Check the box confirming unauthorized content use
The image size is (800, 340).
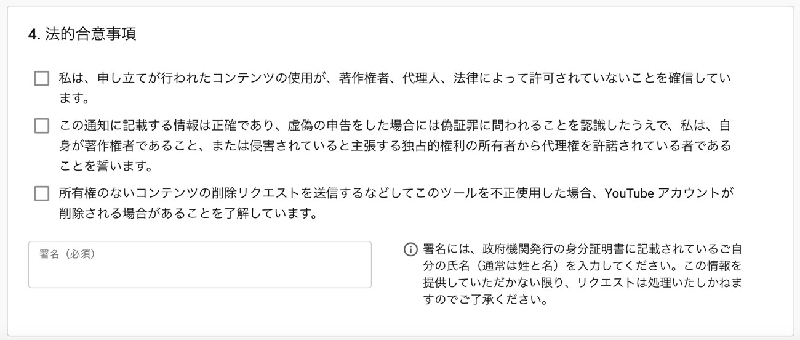pyautogui.click(x=41, y=79)
